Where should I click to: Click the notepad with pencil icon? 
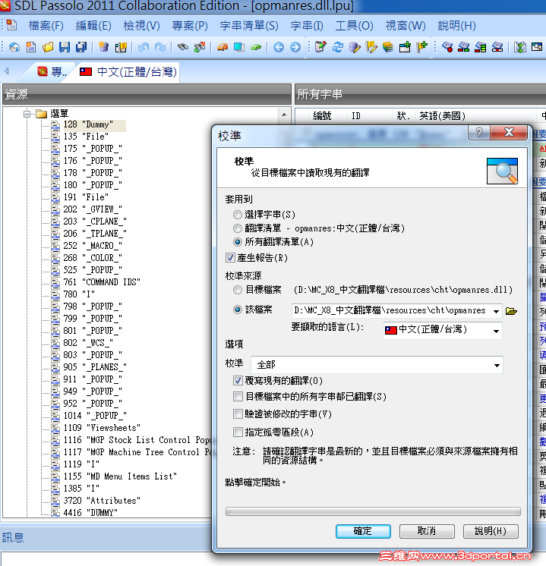[x=320, y=47]
